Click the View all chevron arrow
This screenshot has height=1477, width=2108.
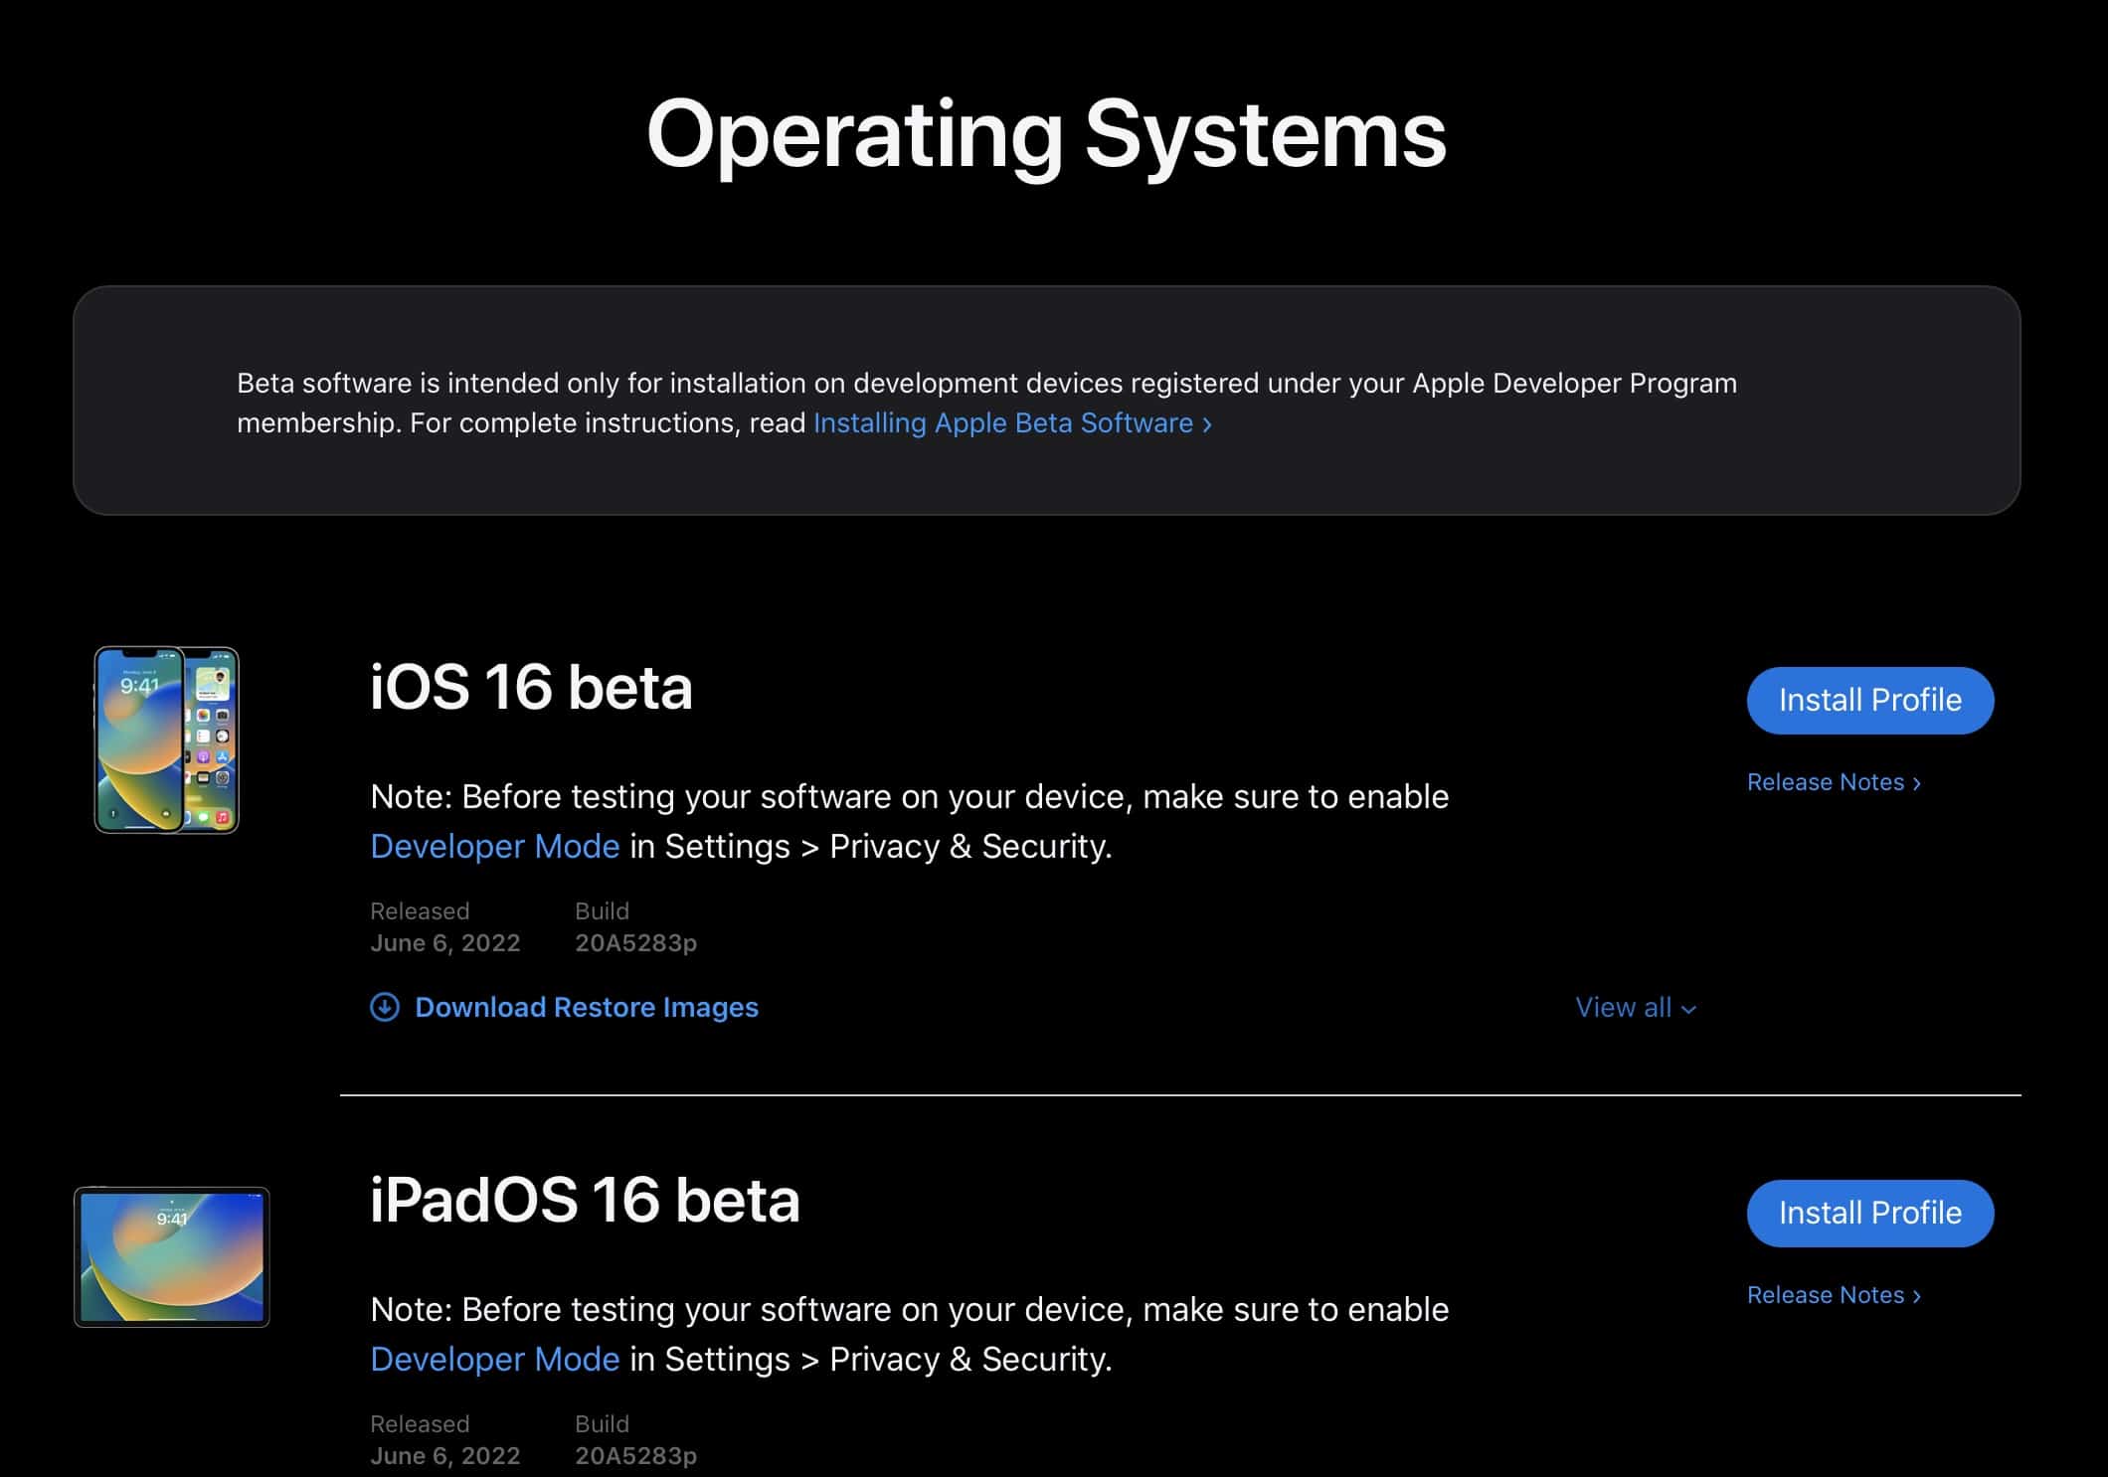[1688, 1010]
